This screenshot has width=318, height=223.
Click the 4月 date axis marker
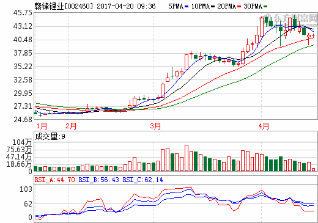pyautogui.click(x=264, y=126)
